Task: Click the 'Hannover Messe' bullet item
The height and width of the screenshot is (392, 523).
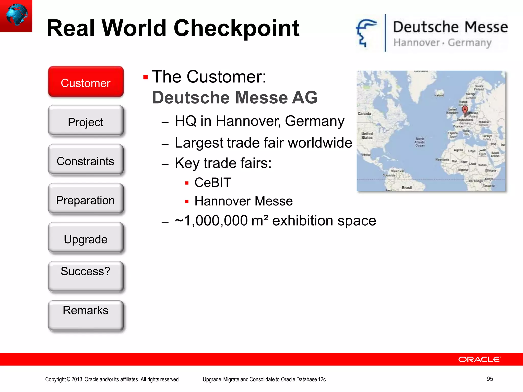Action: point(244,201)
